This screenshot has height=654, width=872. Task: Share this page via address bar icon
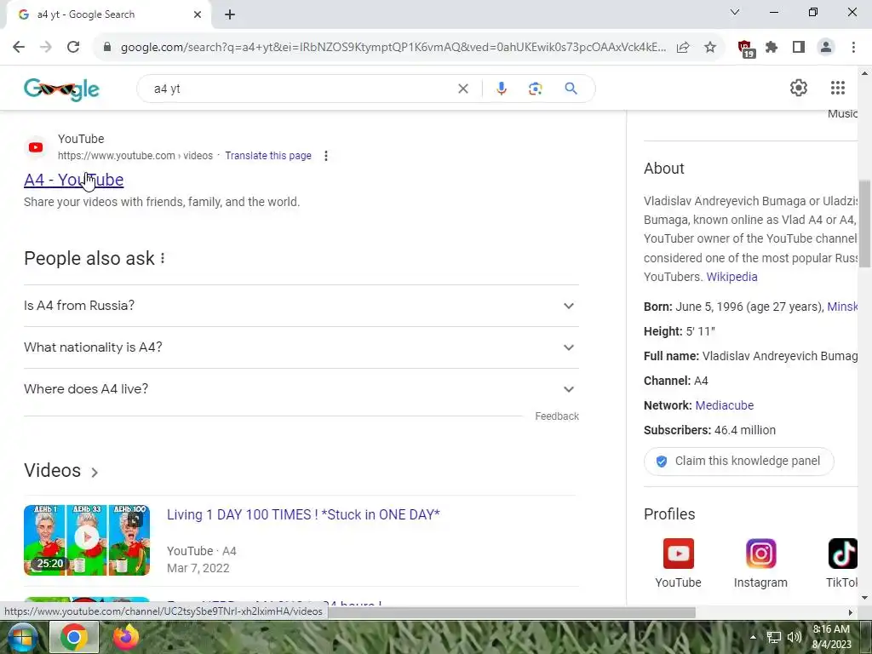tap(683, 48)
